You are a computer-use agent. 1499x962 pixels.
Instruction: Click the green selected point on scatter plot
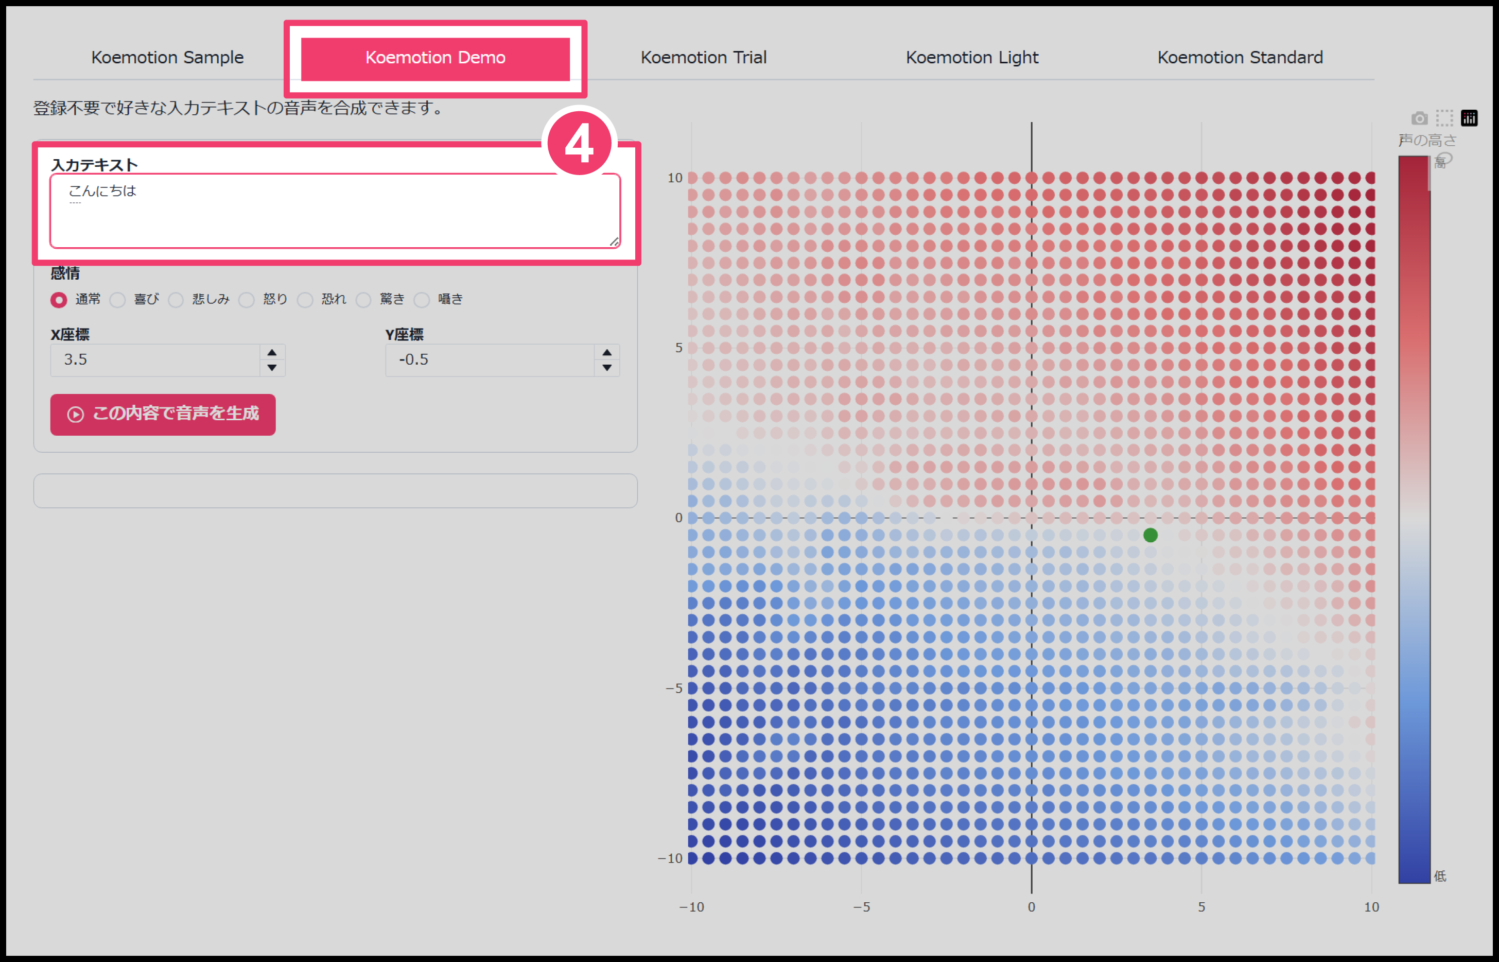coord(1151,536)
